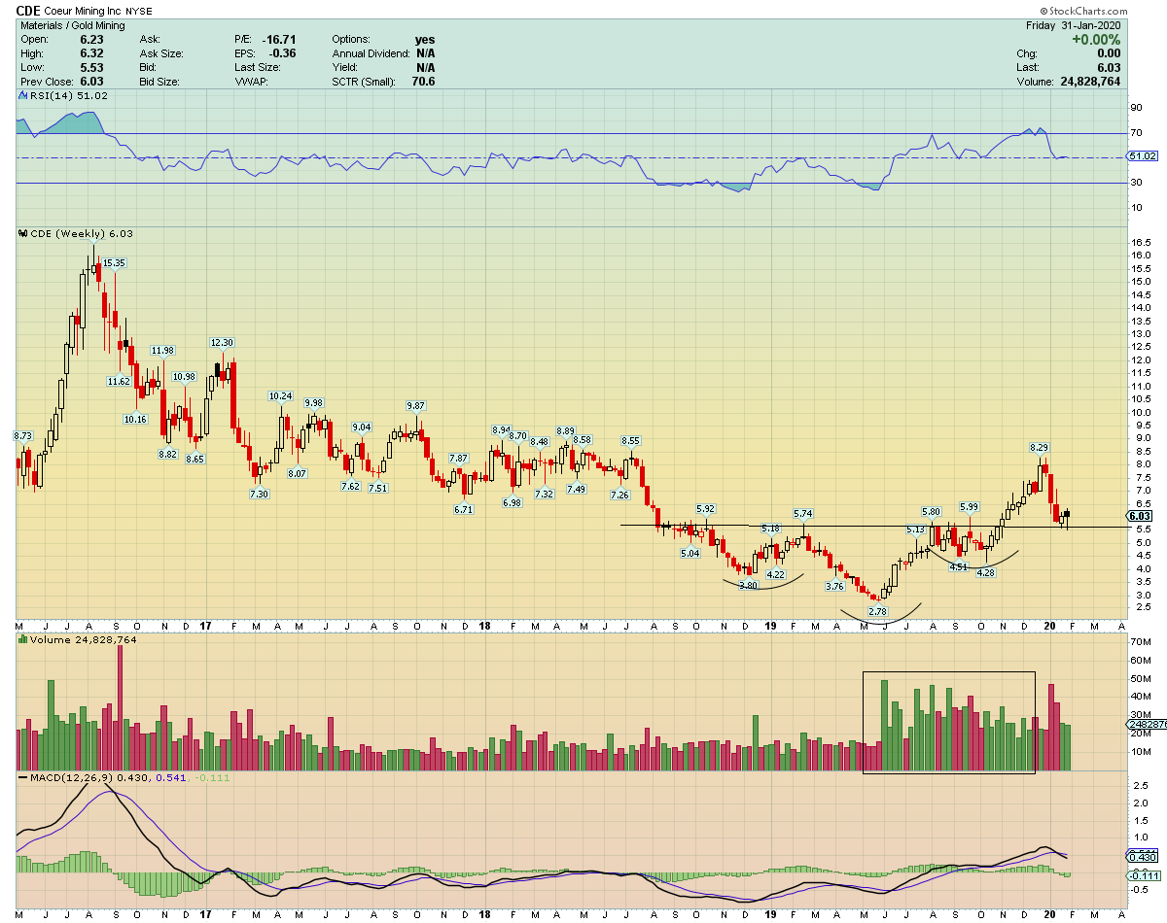Click the 6.03 last price tag on price axis
The image size is (1167, 923).
click(1141, 516)
